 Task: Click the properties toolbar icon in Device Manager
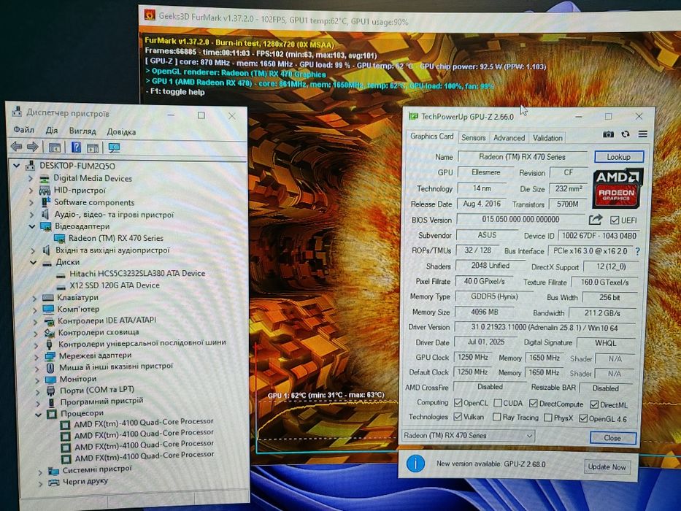[54, 147]
